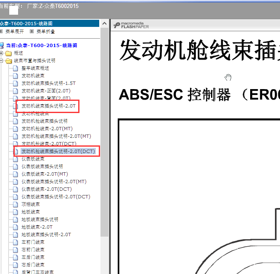The image size is (280, 274).
Task: Click page icon beside 仪表板线束插头说明
Action: click(x=16, y=166)
